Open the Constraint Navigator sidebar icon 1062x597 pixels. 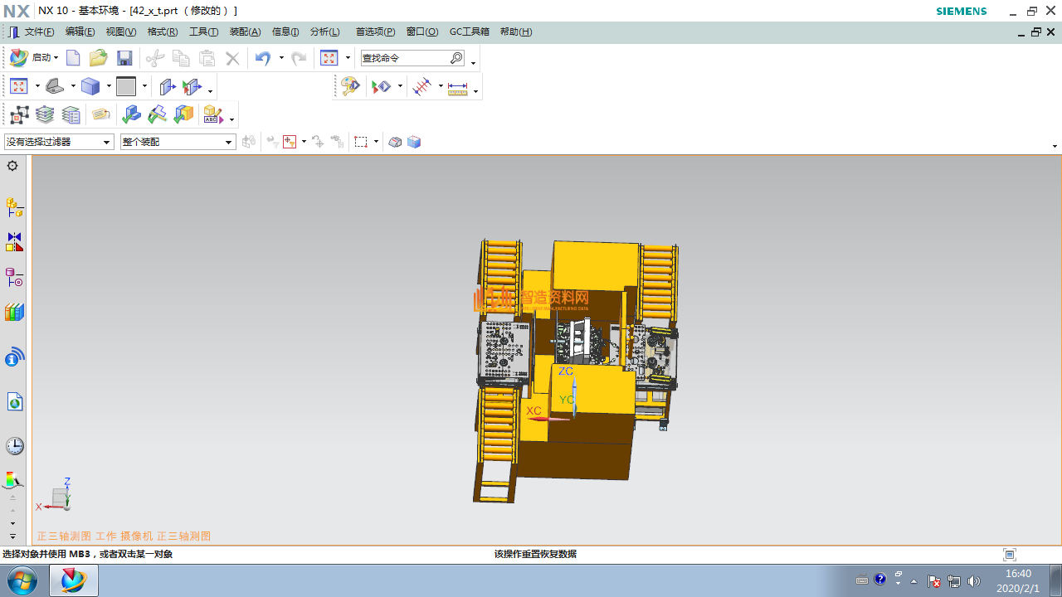coord(14,242)
